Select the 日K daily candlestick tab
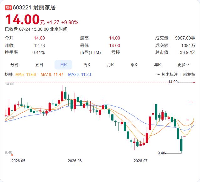Viewport: 200px width, 182px height. pos(63,65)
